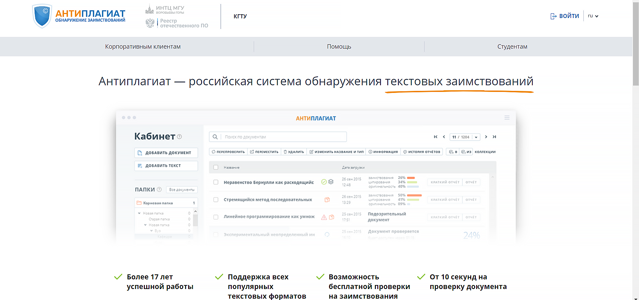Click the Название column header
The height and width of the screenshot is (300, 639).
[231, 167]
